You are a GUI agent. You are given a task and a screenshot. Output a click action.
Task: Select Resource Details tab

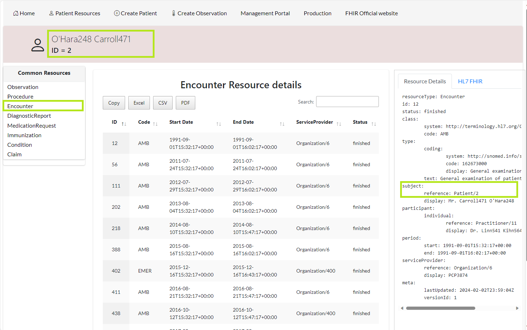[425, 81]
